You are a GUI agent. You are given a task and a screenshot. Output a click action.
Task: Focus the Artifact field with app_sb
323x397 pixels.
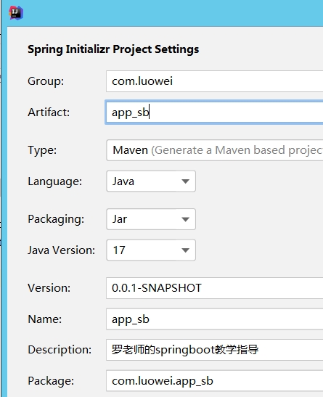click(214, 112)
